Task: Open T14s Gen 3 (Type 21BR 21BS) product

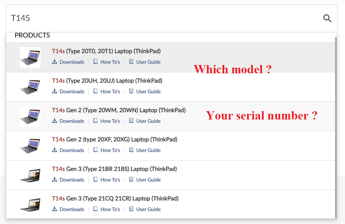Action: (x=115, y=169)
